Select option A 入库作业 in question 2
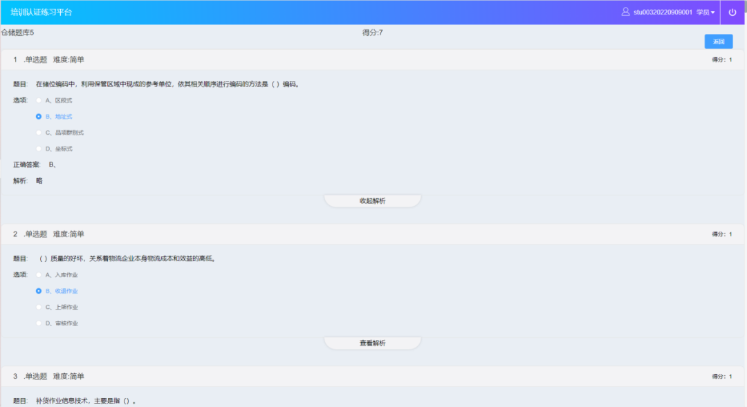Viewport: 747px width, 407px height. pyautogui.click(x=39, y=274)
